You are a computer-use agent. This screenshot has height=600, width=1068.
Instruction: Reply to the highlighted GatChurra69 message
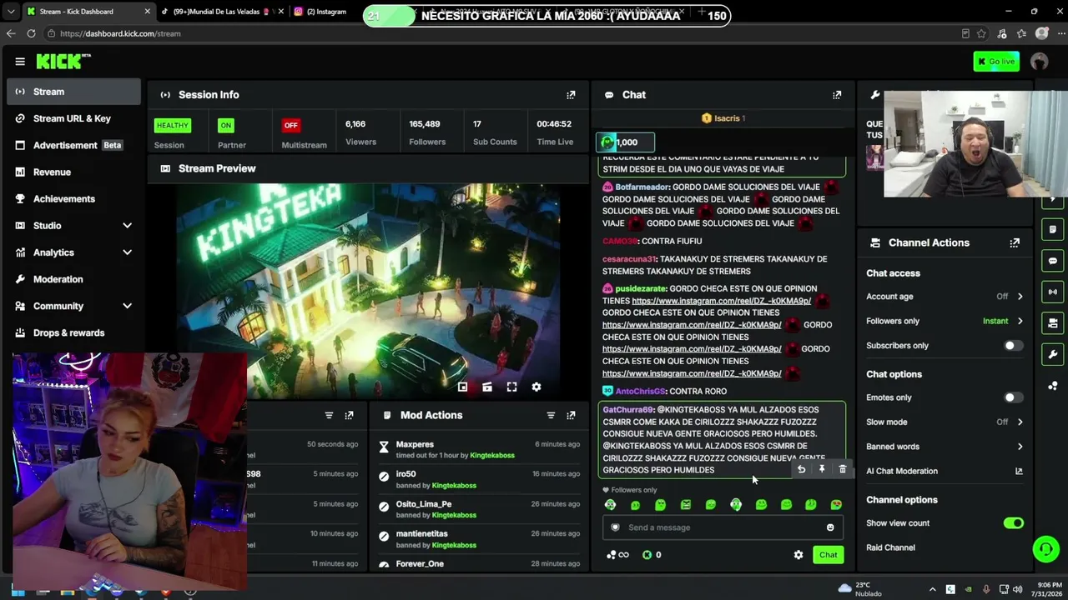[801, 469]
